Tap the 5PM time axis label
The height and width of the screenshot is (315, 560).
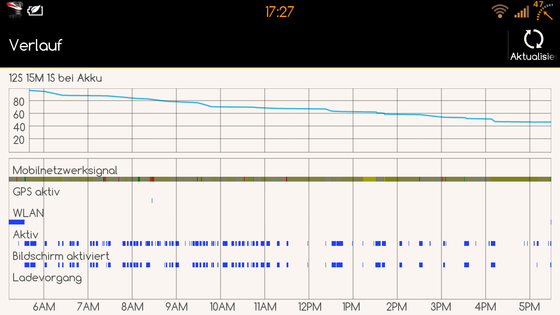pyautogui.click(x=530, y=307)
